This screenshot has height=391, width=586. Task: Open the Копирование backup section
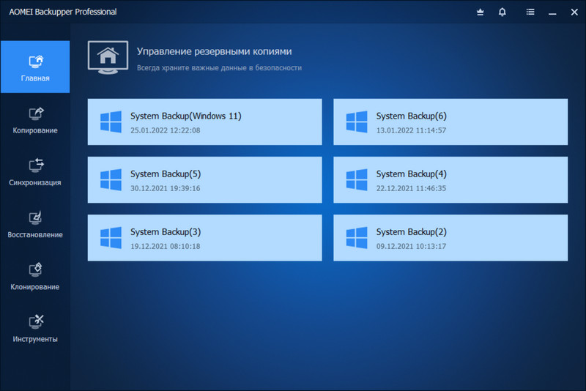(35, 120)
